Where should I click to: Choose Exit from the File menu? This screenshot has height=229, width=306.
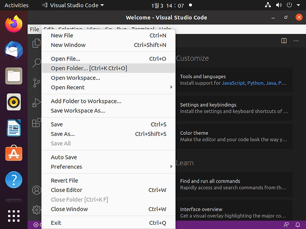click(x=108, y=223)
